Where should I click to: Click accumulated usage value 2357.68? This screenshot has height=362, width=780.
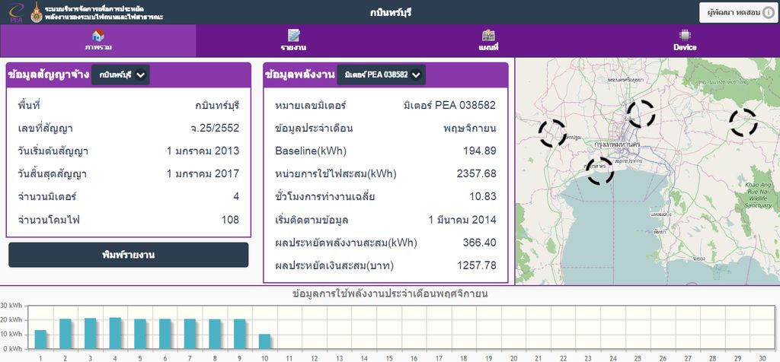click(477, 174)
